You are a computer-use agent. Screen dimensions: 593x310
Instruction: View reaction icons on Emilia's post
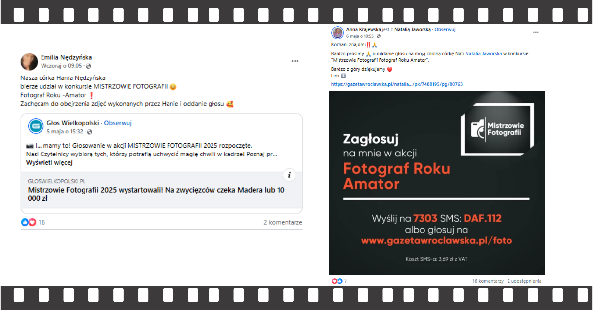(x=29, y=222)
